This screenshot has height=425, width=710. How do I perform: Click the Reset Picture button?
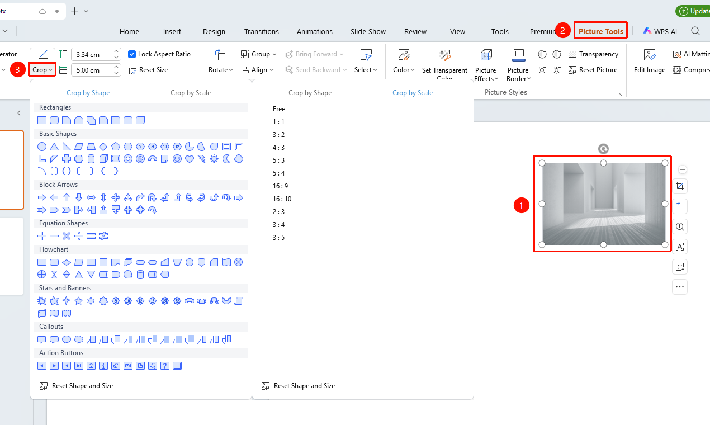(x=593, y=70)
